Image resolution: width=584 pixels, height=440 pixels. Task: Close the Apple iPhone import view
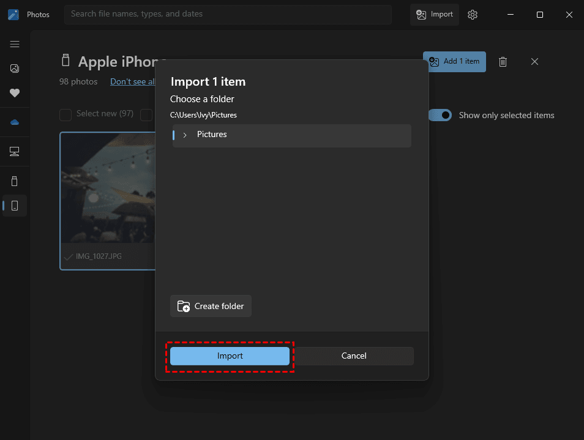click(x=534, y=62)
